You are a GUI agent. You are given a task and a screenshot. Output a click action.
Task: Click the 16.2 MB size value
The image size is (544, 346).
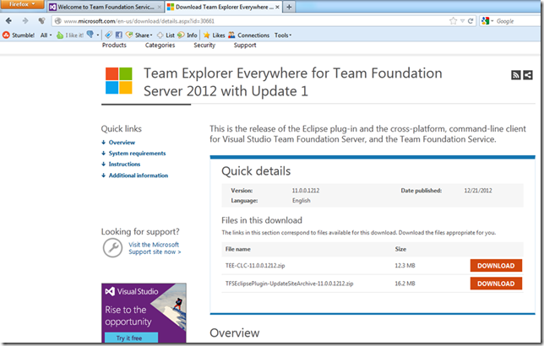tap(405, 284)
